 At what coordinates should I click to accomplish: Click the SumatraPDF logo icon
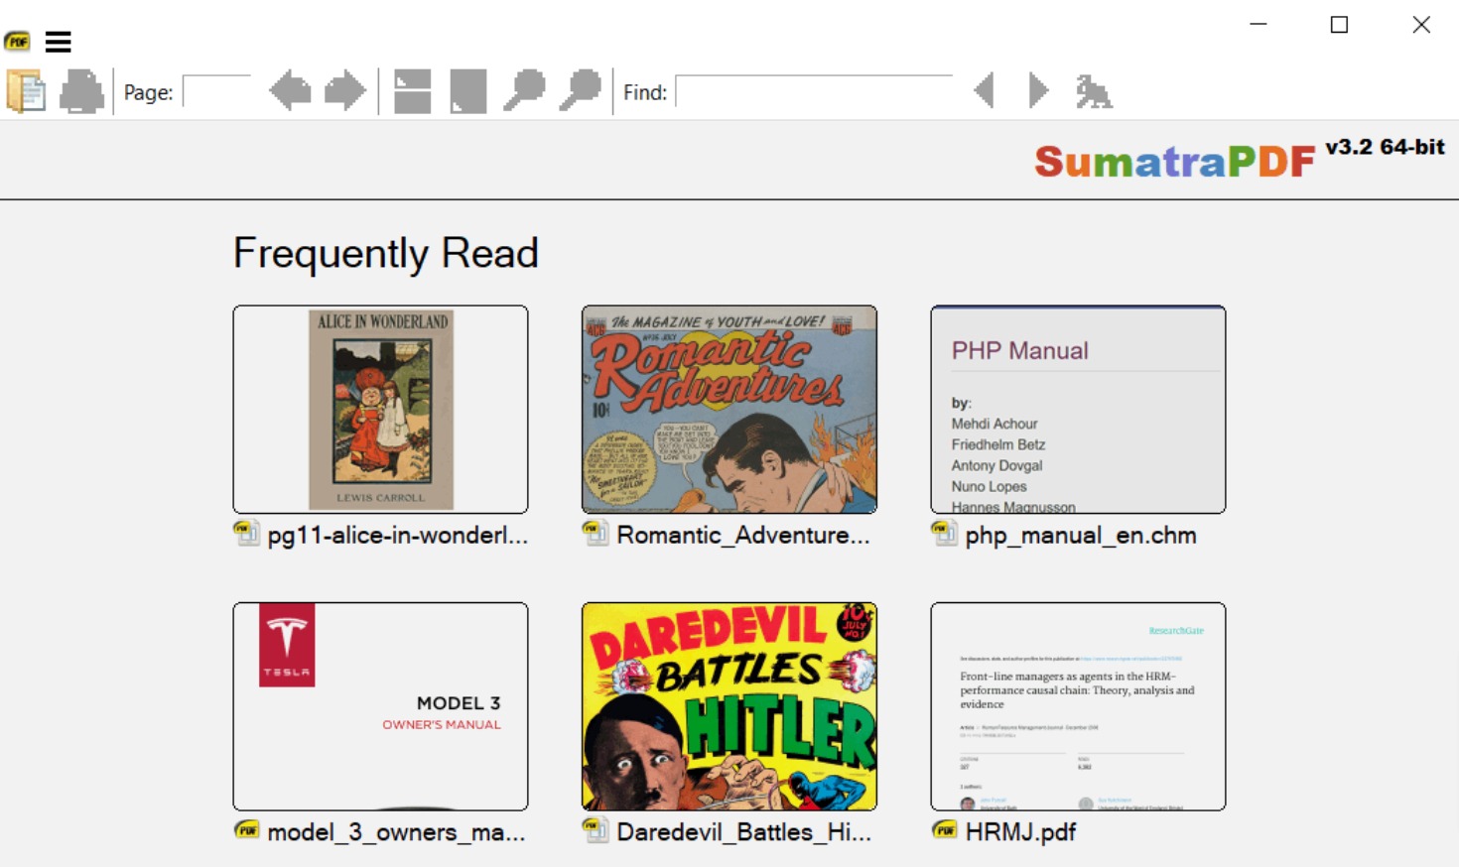(x=18, y=41)
